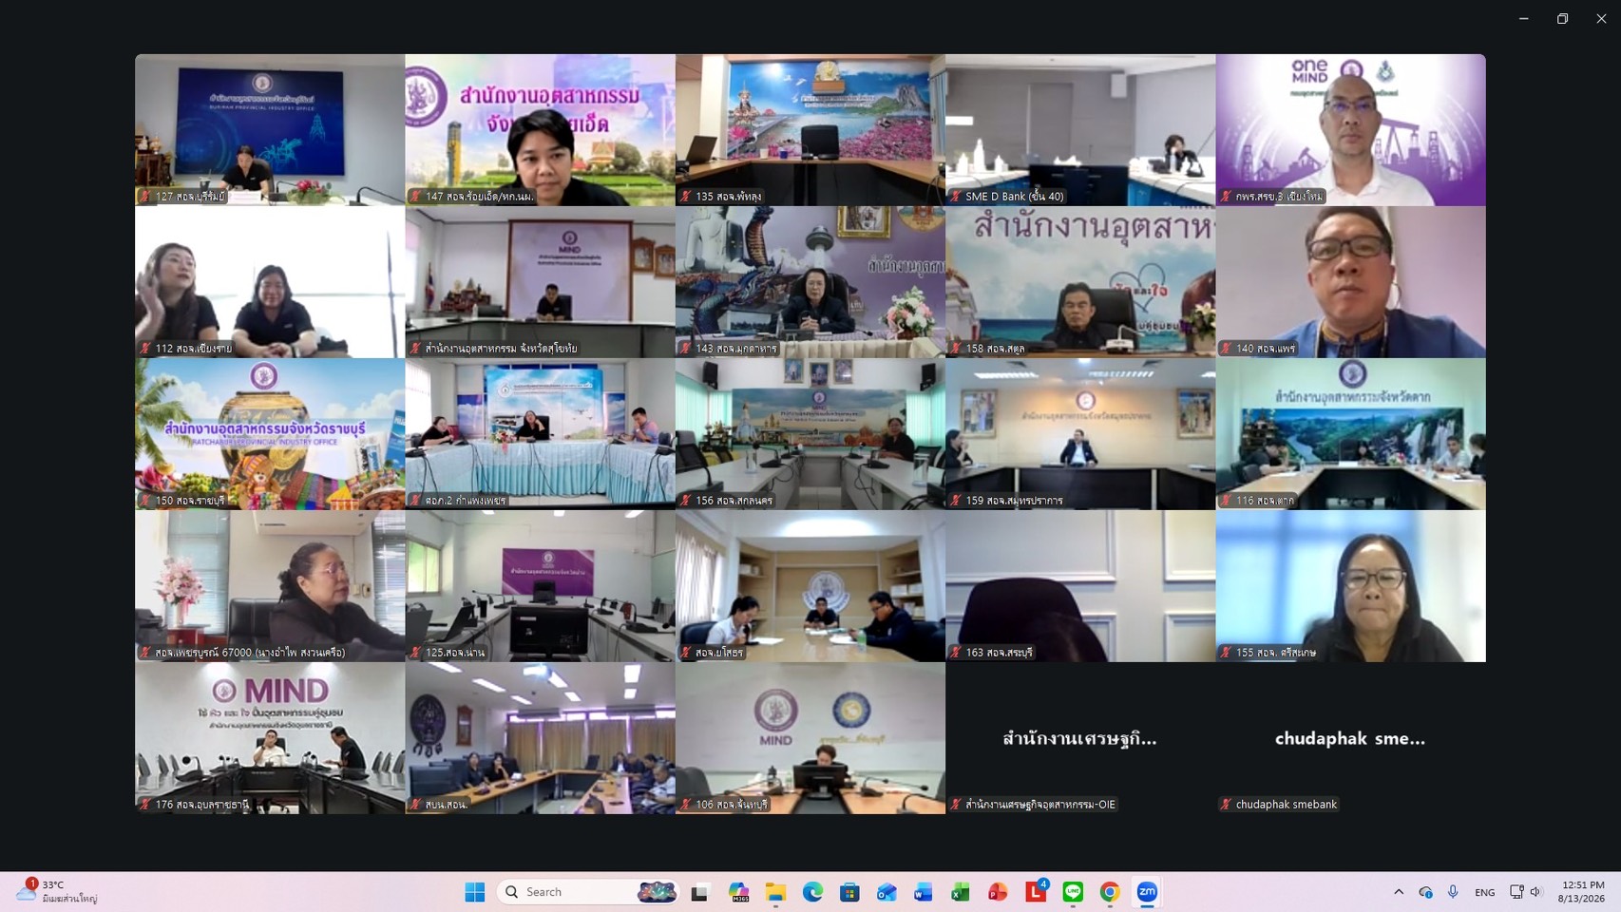Click the taskbar Search box
The width and height of the screenshot is (1621, 912).
point(587,892)
